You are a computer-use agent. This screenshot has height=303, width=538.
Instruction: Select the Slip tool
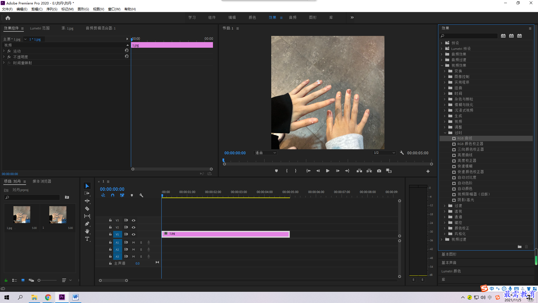[87, 216]
